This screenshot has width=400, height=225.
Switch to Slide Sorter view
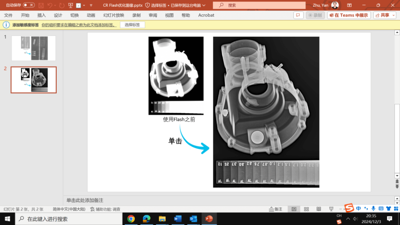[x=306, y=209]
